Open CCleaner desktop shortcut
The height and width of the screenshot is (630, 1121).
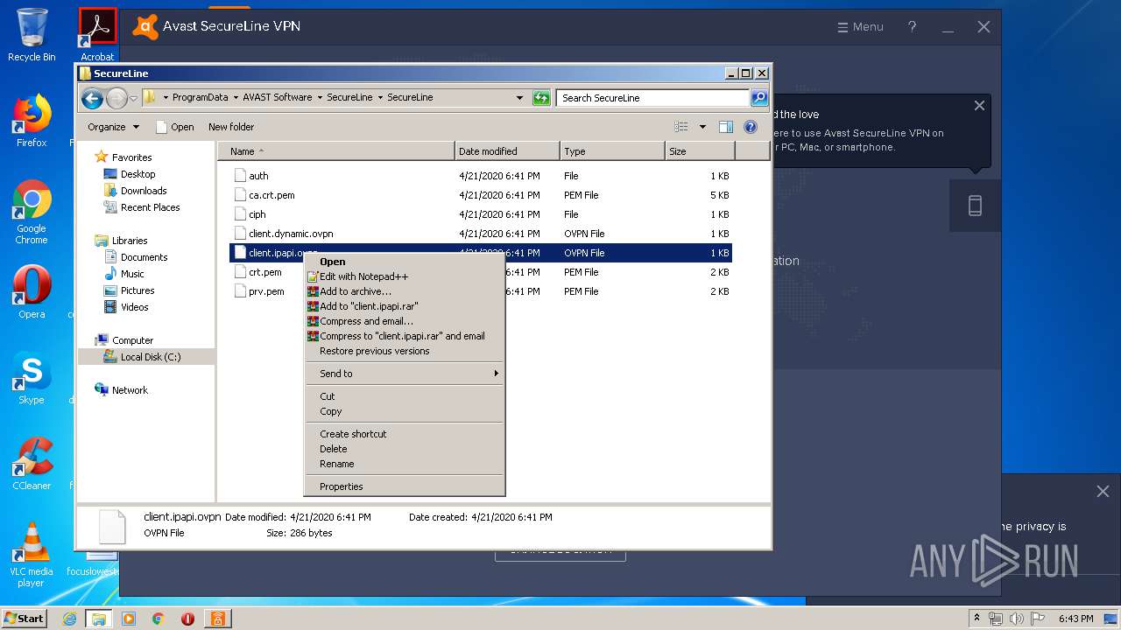[x=32, y=464]
